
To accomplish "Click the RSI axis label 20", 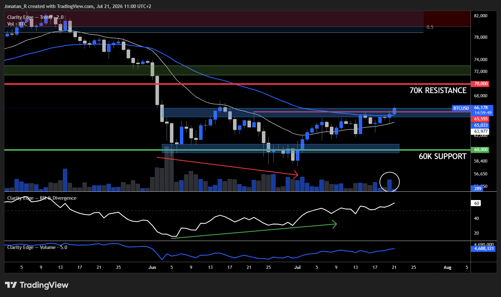I will (x=477, y=233).
